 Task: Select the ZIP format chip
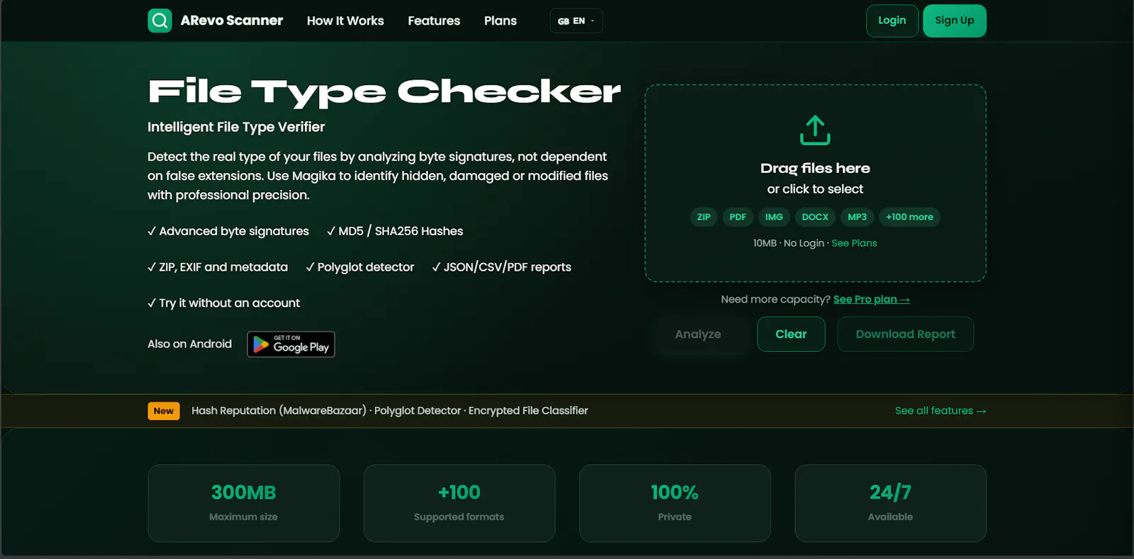point(704,217)
